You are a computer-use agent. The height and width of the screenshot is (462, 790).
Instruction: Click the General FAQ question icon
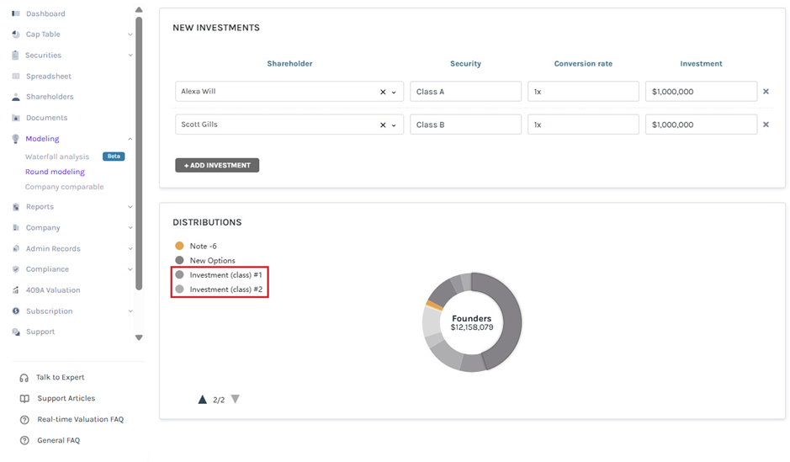[24, 441]
